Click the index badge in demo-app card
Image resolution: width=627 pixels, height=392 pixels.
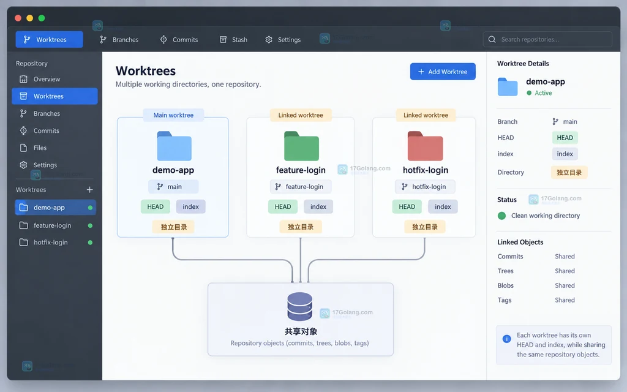tap(191, 207)
